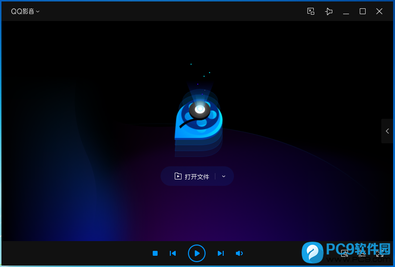Start playback with the round play button
The height and width of the screenshot is (267, 395).
click(197, 253)
